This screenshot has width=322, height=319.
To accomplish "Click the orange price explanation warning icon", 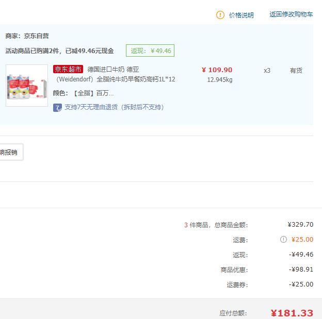I will [x=220, y=15].
